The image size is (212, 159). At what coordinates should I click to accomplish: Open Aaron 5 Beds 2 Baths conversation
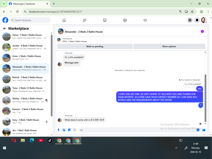click(25, 36)
